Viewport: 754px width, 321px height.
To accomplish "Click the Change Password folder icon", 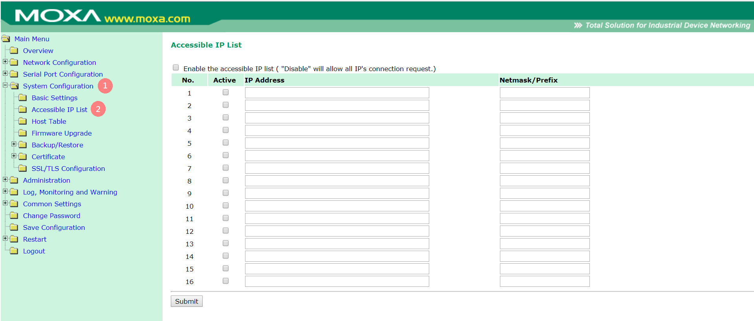I will click(x=14, y=215).
